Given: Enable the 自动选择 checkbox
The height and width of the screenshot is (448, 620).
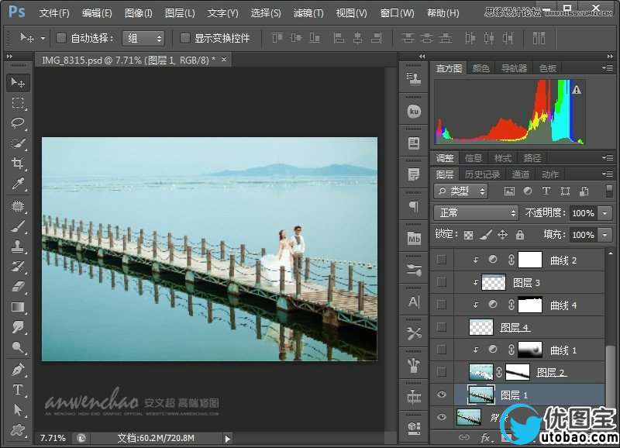Looking at the screenshot, I should (x=61, y=38).
